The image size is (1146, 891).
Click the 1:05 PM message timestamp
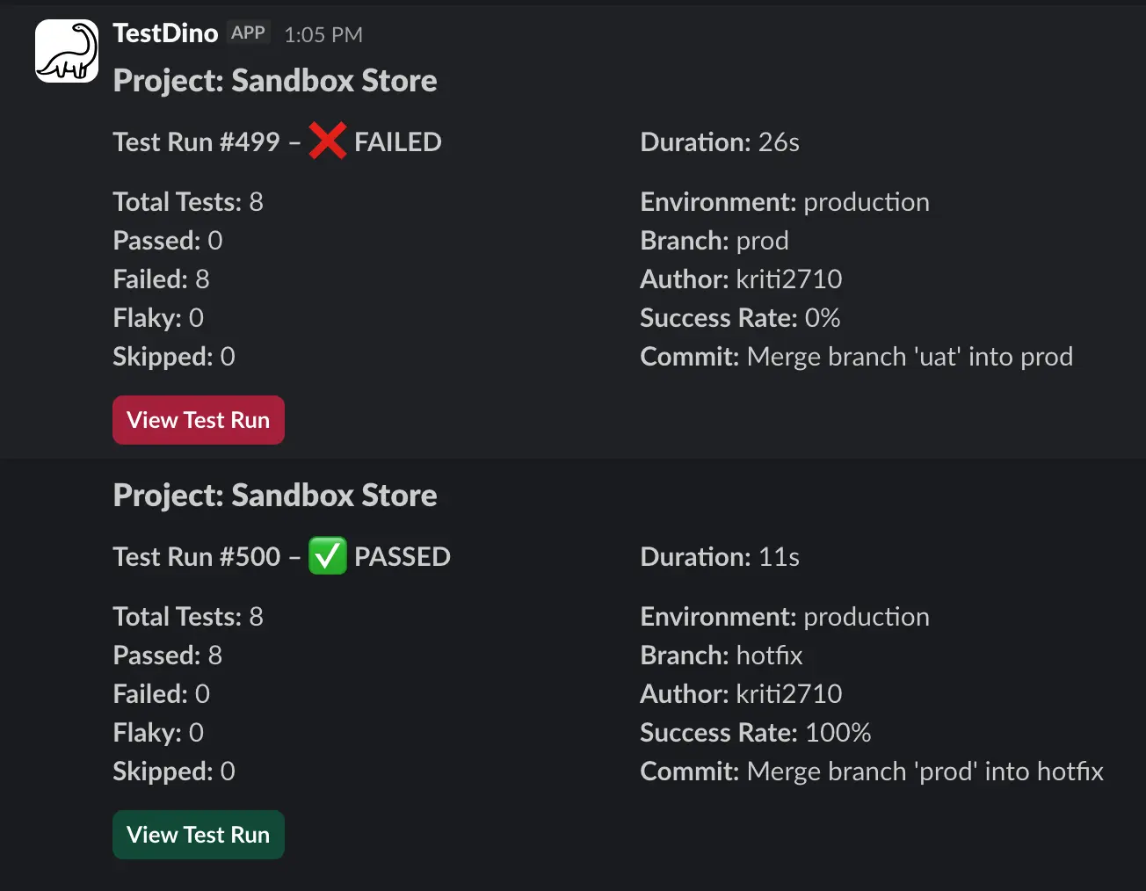click(x=323, y=35)
